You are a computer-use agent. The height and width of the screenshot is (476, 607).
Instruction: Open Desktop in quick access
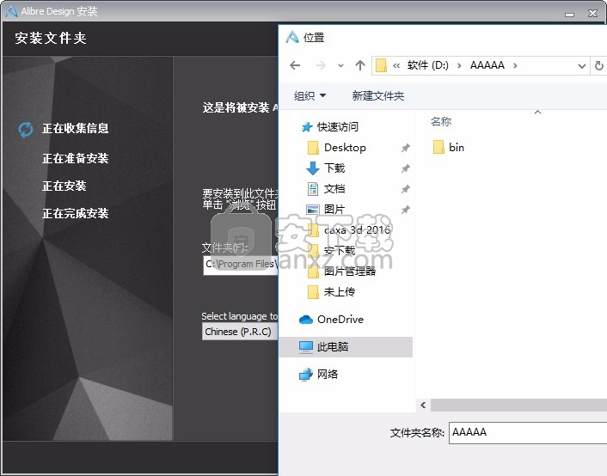[x=345, y=148]
